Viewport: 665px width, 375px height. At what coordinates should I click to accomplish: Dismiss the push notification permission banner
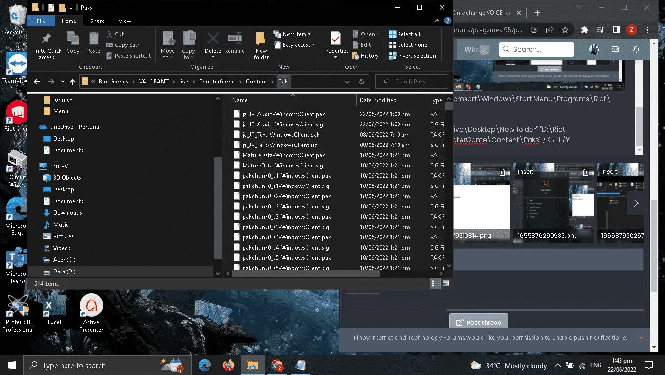pos(641,337)
